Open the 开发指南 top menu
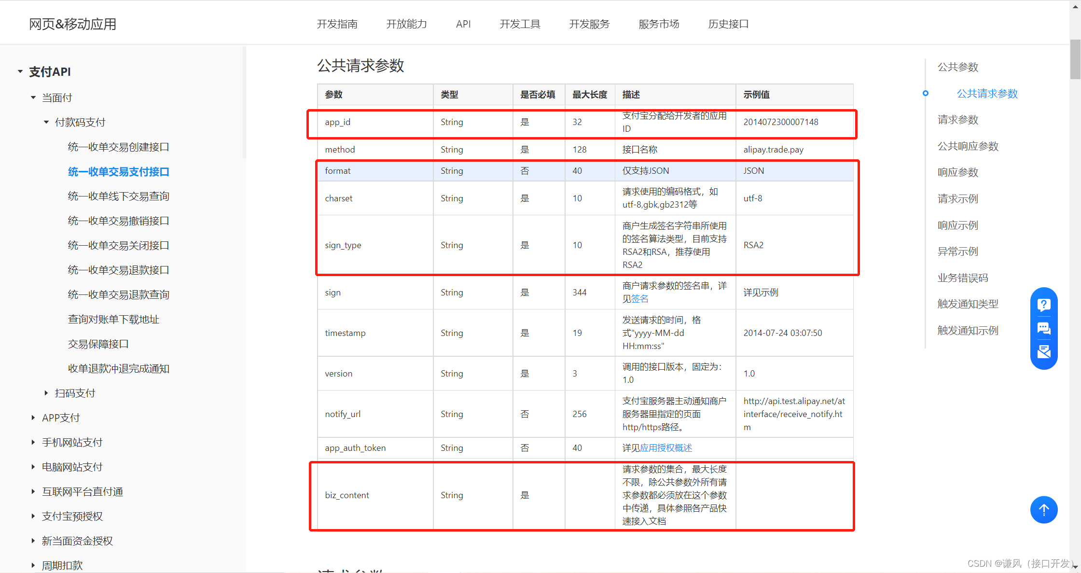The image size is (1081, 573). click(x=337, y=24)
